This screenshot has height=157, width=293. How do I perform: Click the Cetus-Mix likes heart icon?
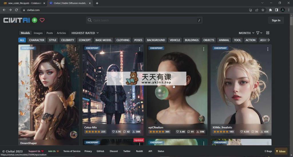click(x=113, y=132)
